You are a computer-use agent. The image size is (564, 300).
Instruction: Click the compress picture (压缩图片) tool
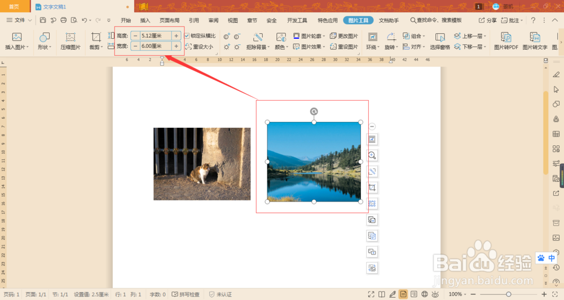(x=70, y=41)
